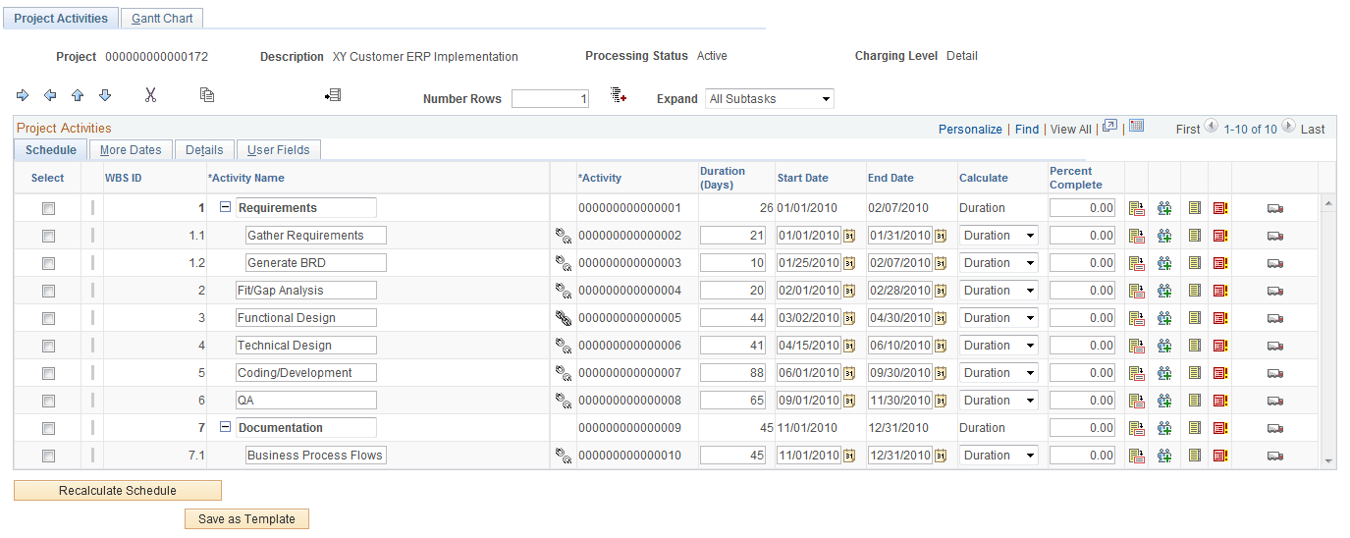Open Calculate dropdown for Coding/Development
The width and height of the screenshot is (1350, 538).
999,373
